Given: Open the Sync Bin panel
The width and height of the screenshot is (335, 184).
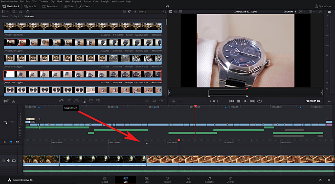Looking at the screenshot, I should [x=30, y=7].
